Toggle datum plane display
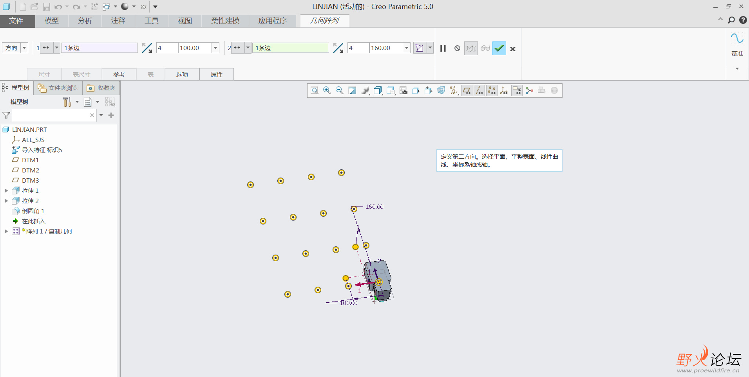Viewport: 749px width, 377px height. click(467, 91)
